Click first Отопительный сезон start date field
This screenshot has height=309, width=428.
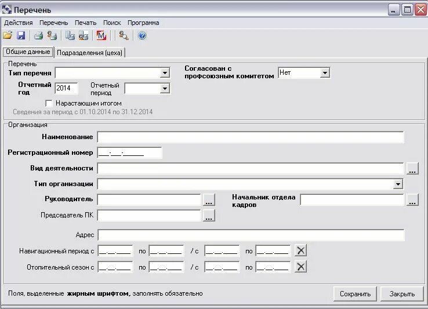pyautogui.click(x=115, y=267)
